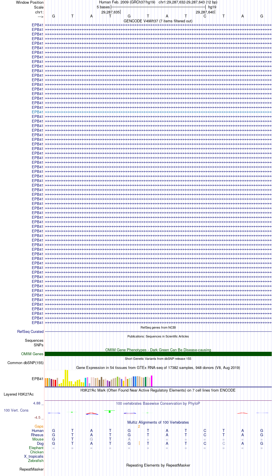
Task: Click the 29,287,640 coordinate marker
Action: (x=205, y=12)
